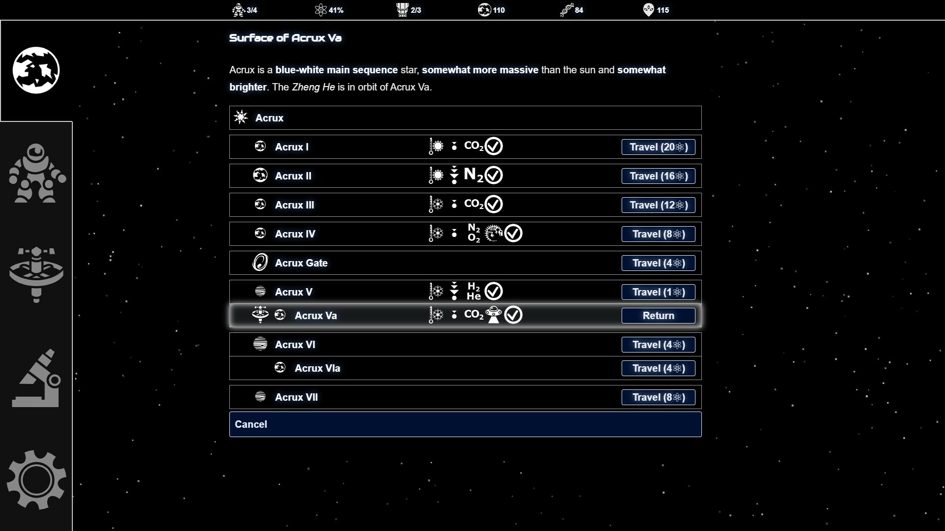
Task: Select the space station sidebar icon
Action: coord(36,274)
